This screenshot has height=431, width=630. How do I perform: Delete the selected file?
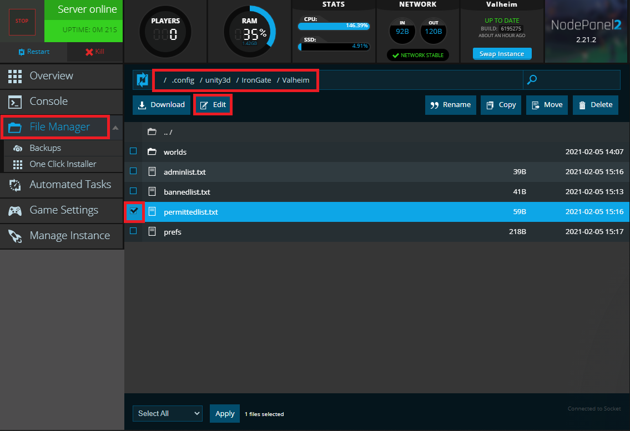click(x=595, y=105)
